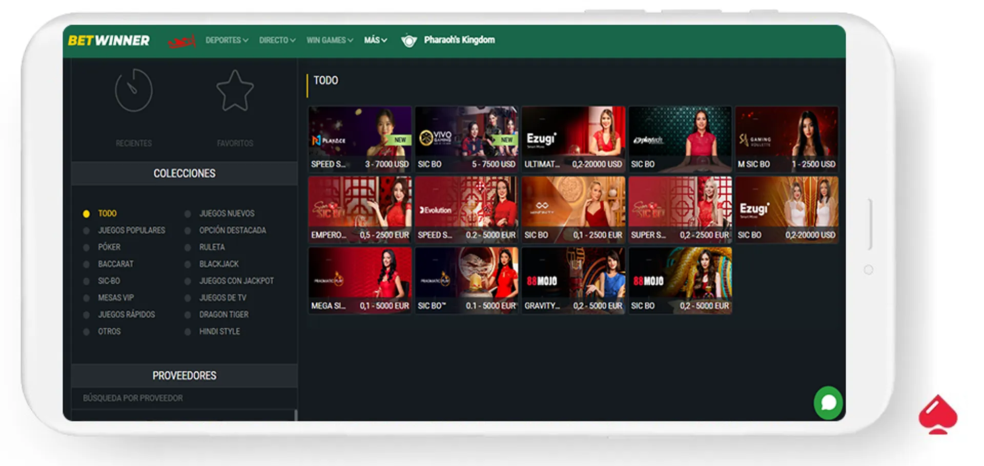Click the BetWinner logo
This screenshot has height=466, width=984.
(x=109, y=40)
